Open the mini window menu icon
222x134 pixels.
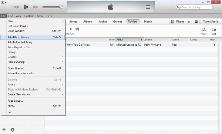(4, 3)
